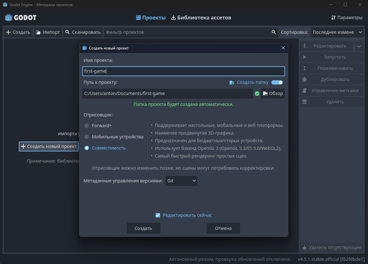Click the green path validity checkmark icon
This screenshot has height=264, width=368.
click(257, 93)
